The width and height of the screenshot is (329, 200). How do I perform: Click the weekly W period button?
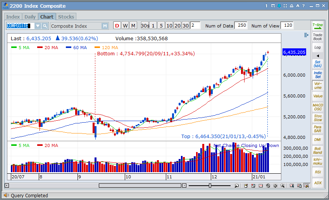click(125, 26)
